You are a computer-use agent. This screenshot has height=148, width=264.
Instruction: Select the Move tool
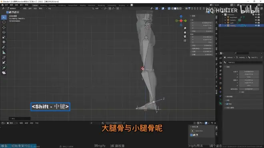click(4, 28)
